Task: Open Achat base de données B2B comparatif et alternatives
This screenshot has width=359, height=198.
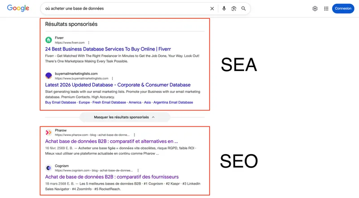Action: tap(111, 141)
